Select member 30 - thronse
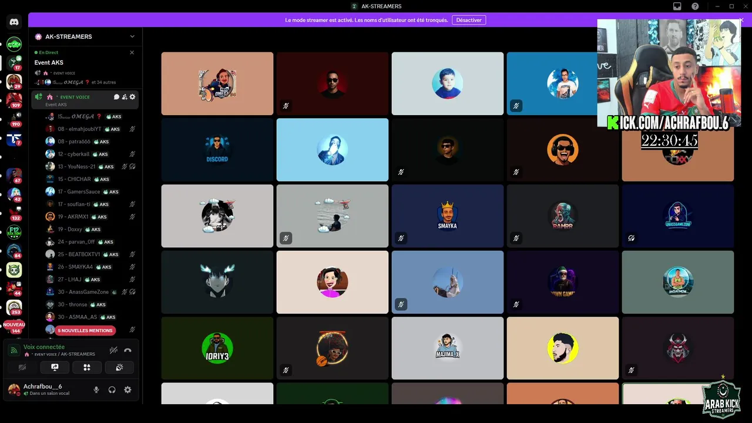 click(x=90, y=304)
